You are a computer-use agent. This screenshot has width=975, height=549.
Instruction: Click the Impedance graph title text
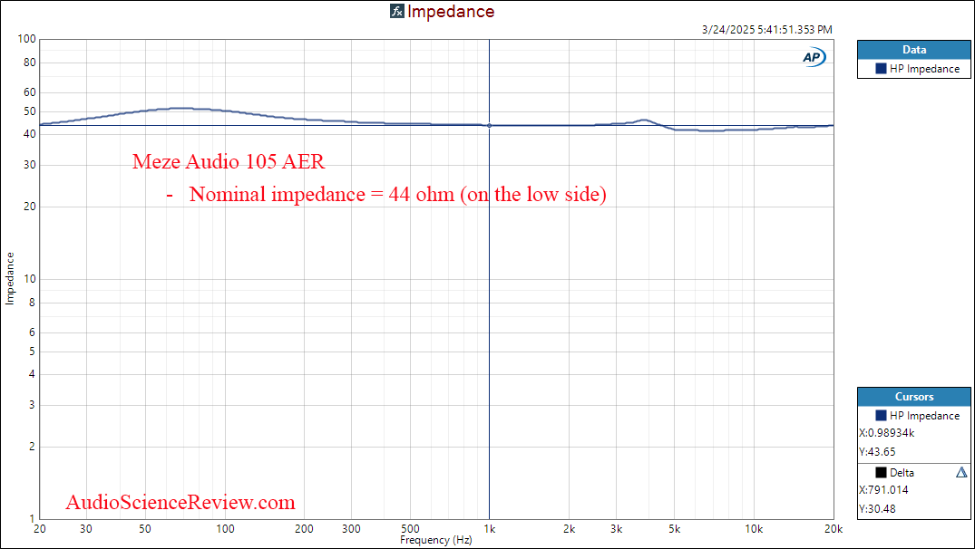tap(451, 11)
